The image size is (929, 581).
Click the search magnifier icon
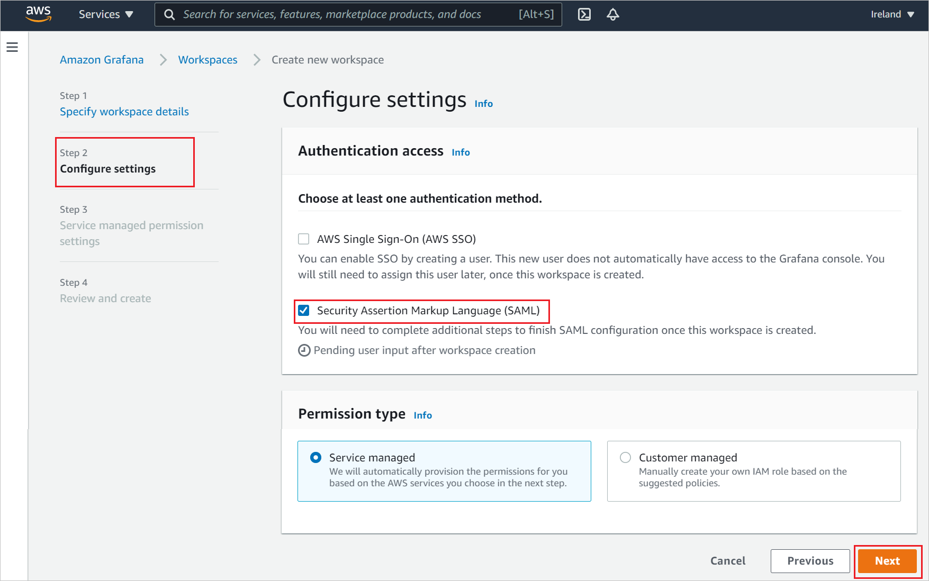click(168, 14)
